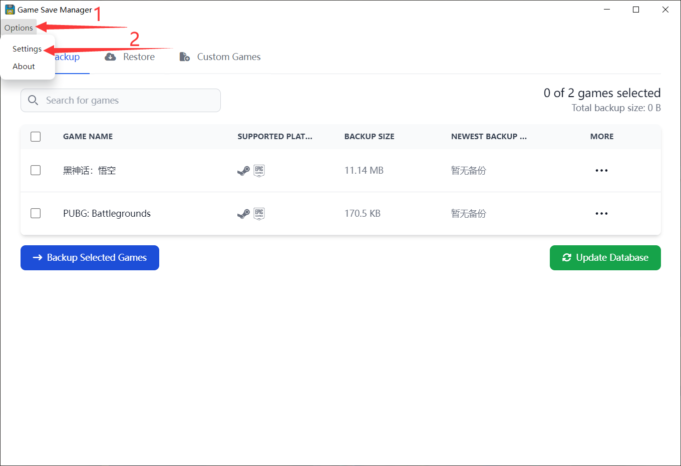Open Settings from the Options menu
Image resolution: width=681 pixels, height=466 pixels.
[27, 49]
